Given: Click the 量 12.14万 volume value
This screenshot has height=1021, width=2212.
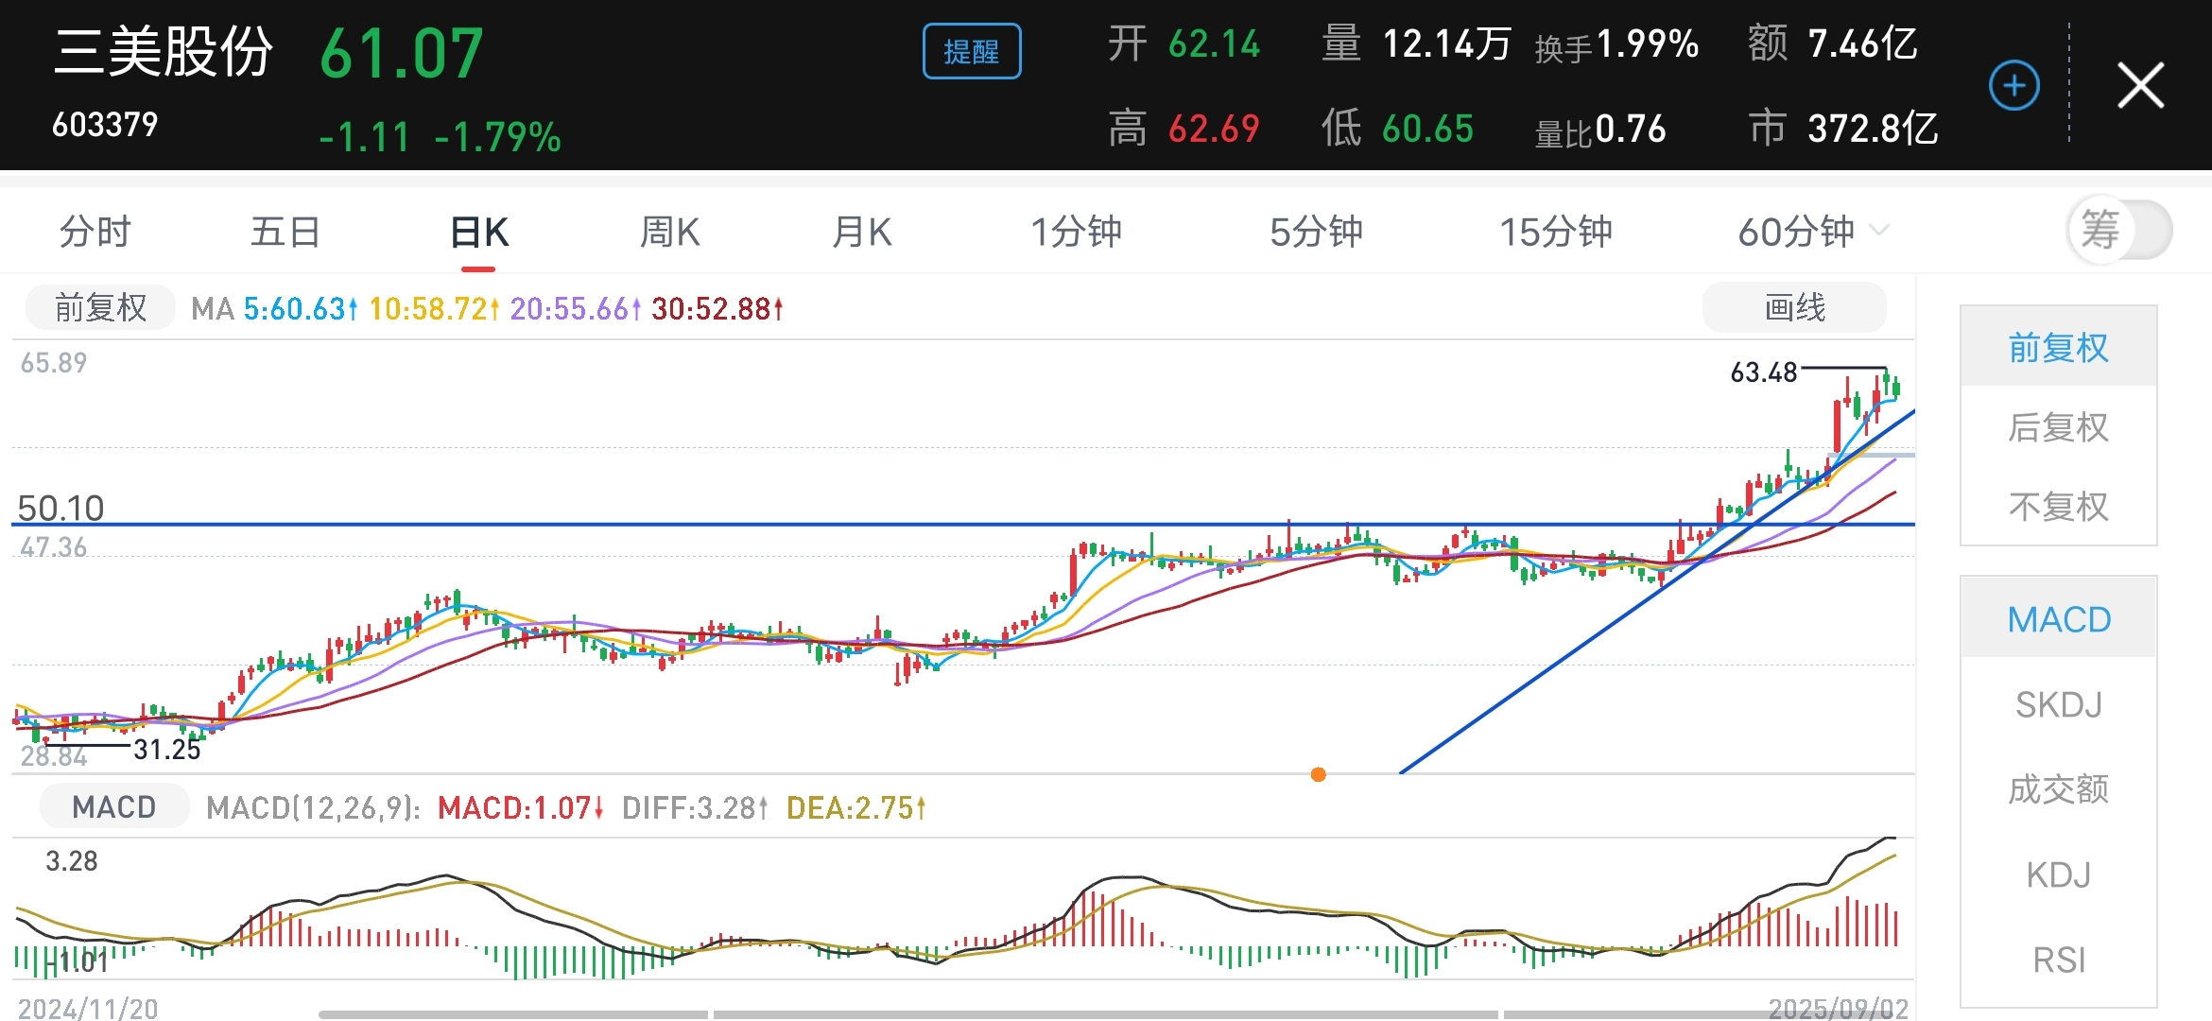Looking at the screenshot, I should point(1416,43).
